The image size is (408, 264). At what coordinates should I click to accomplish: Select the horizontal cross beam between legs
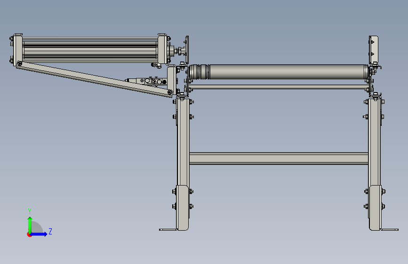click(279, 158)
